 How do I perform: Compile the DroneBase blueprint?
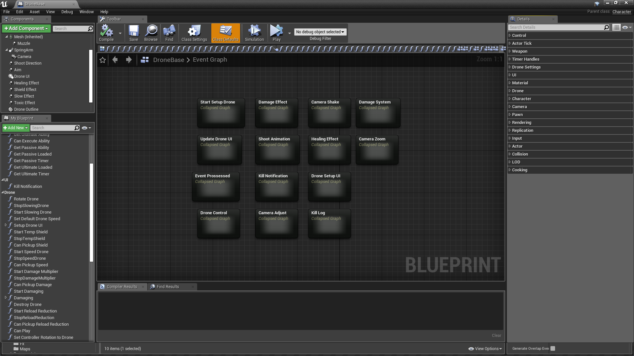point(106,33)
